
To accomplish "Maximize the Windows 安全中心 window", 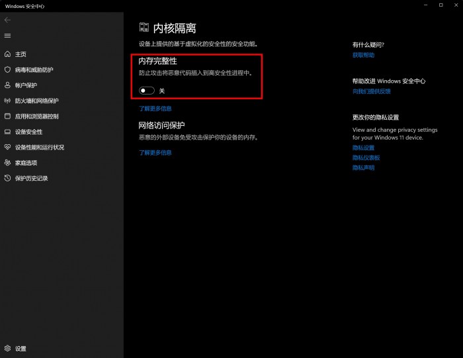I will point(441,5).
